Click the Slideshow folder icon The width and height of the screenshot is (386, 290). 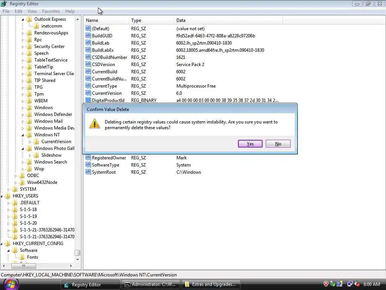click(x=37, y=155)
